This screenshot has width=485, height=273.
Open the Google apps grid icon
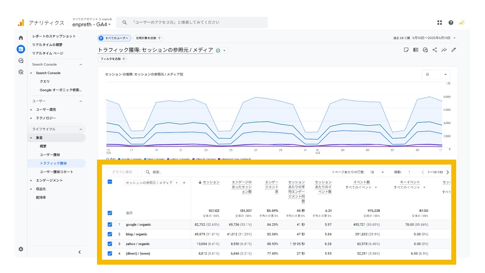pos(440,23)
